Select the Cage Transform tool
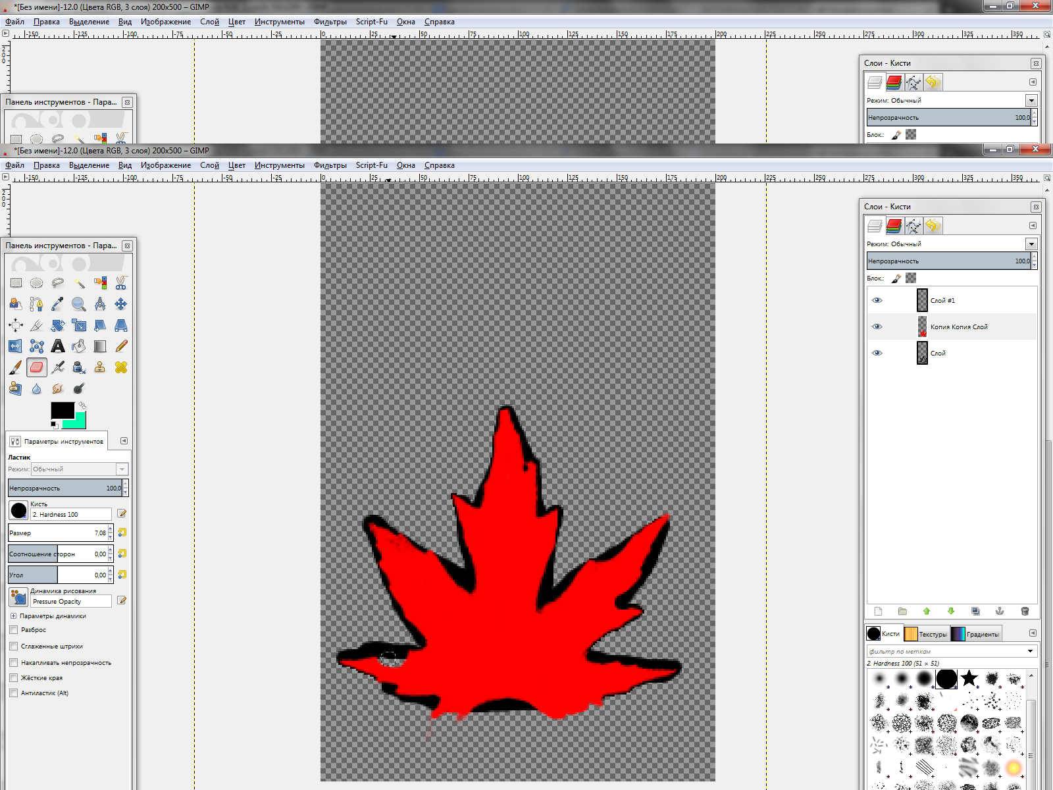 tap(37, 346)
